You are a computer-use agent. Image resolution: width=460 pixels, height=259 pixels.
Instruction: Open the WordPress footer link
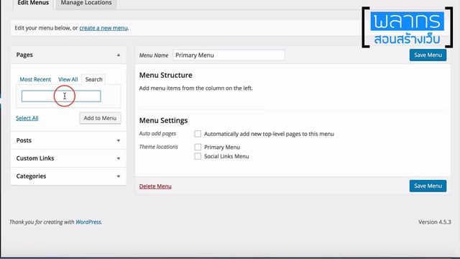88,222
